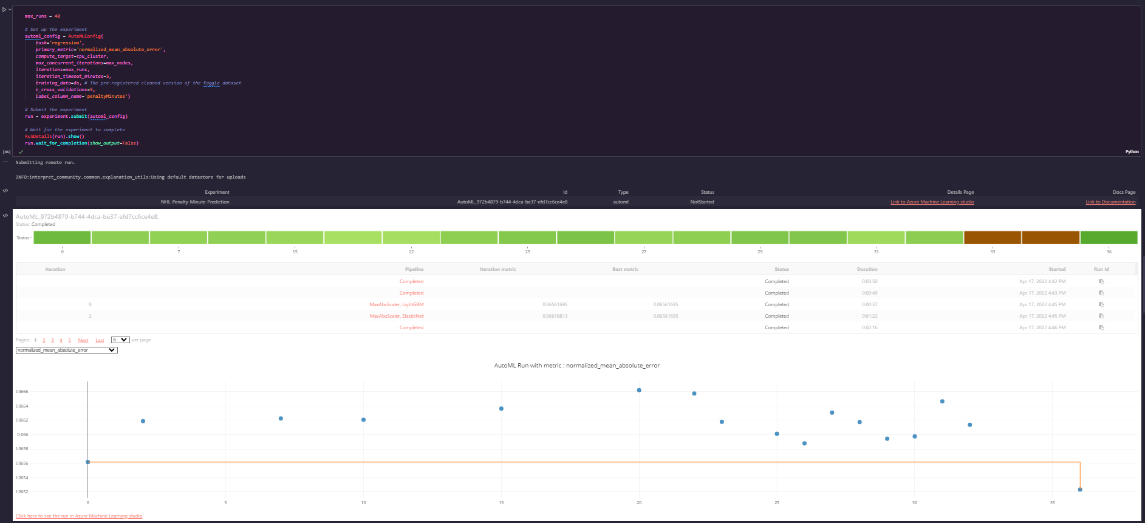Click the duration value 0:01:22
1145x523 pixels.
[870, 316]
